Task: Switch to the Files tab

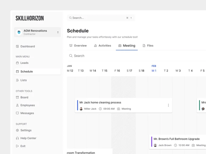Action: click(x=148, y=46)
